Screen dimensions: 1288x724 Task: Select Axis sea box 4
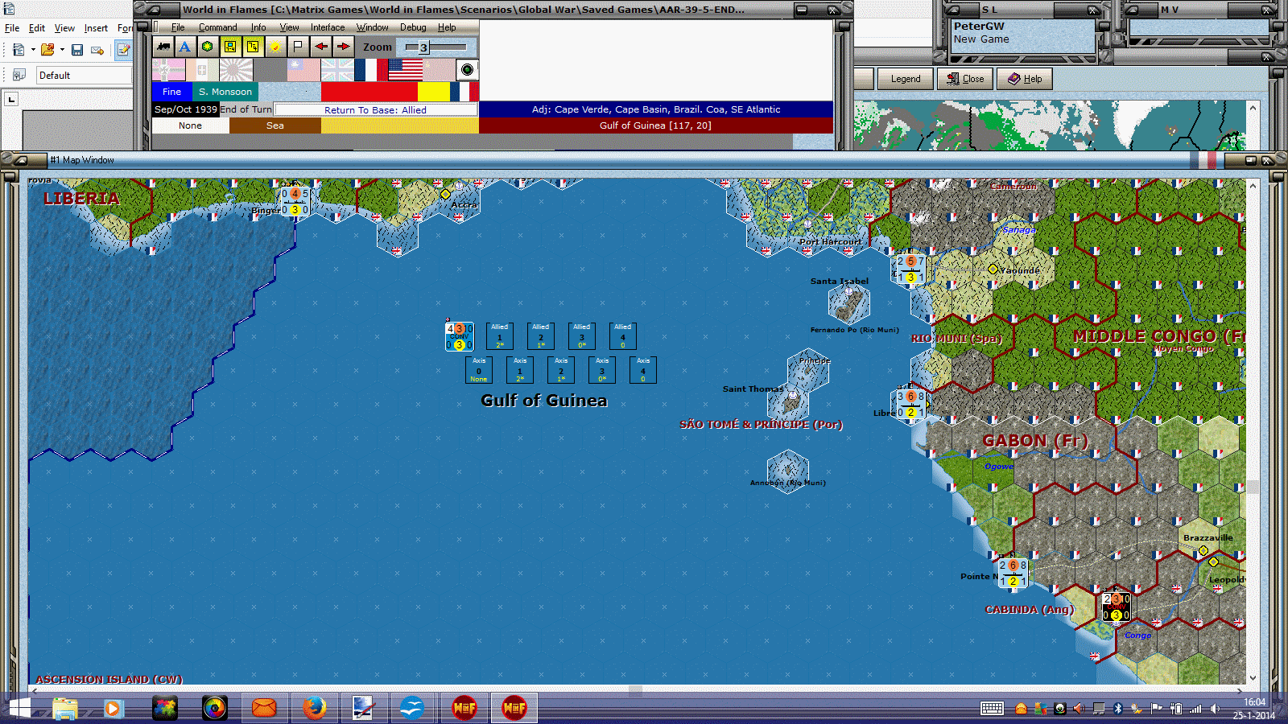[643, 370]
